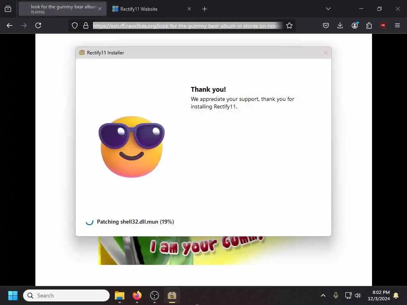Switch to the gummy bear album tab
Screen dimensions: 407x305
point(62,9)
